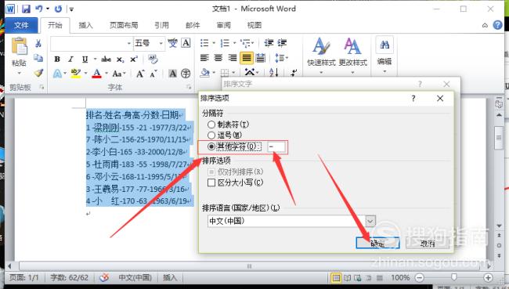Open the File tab
The image size is (509, 289).
[x=21, y=25]
